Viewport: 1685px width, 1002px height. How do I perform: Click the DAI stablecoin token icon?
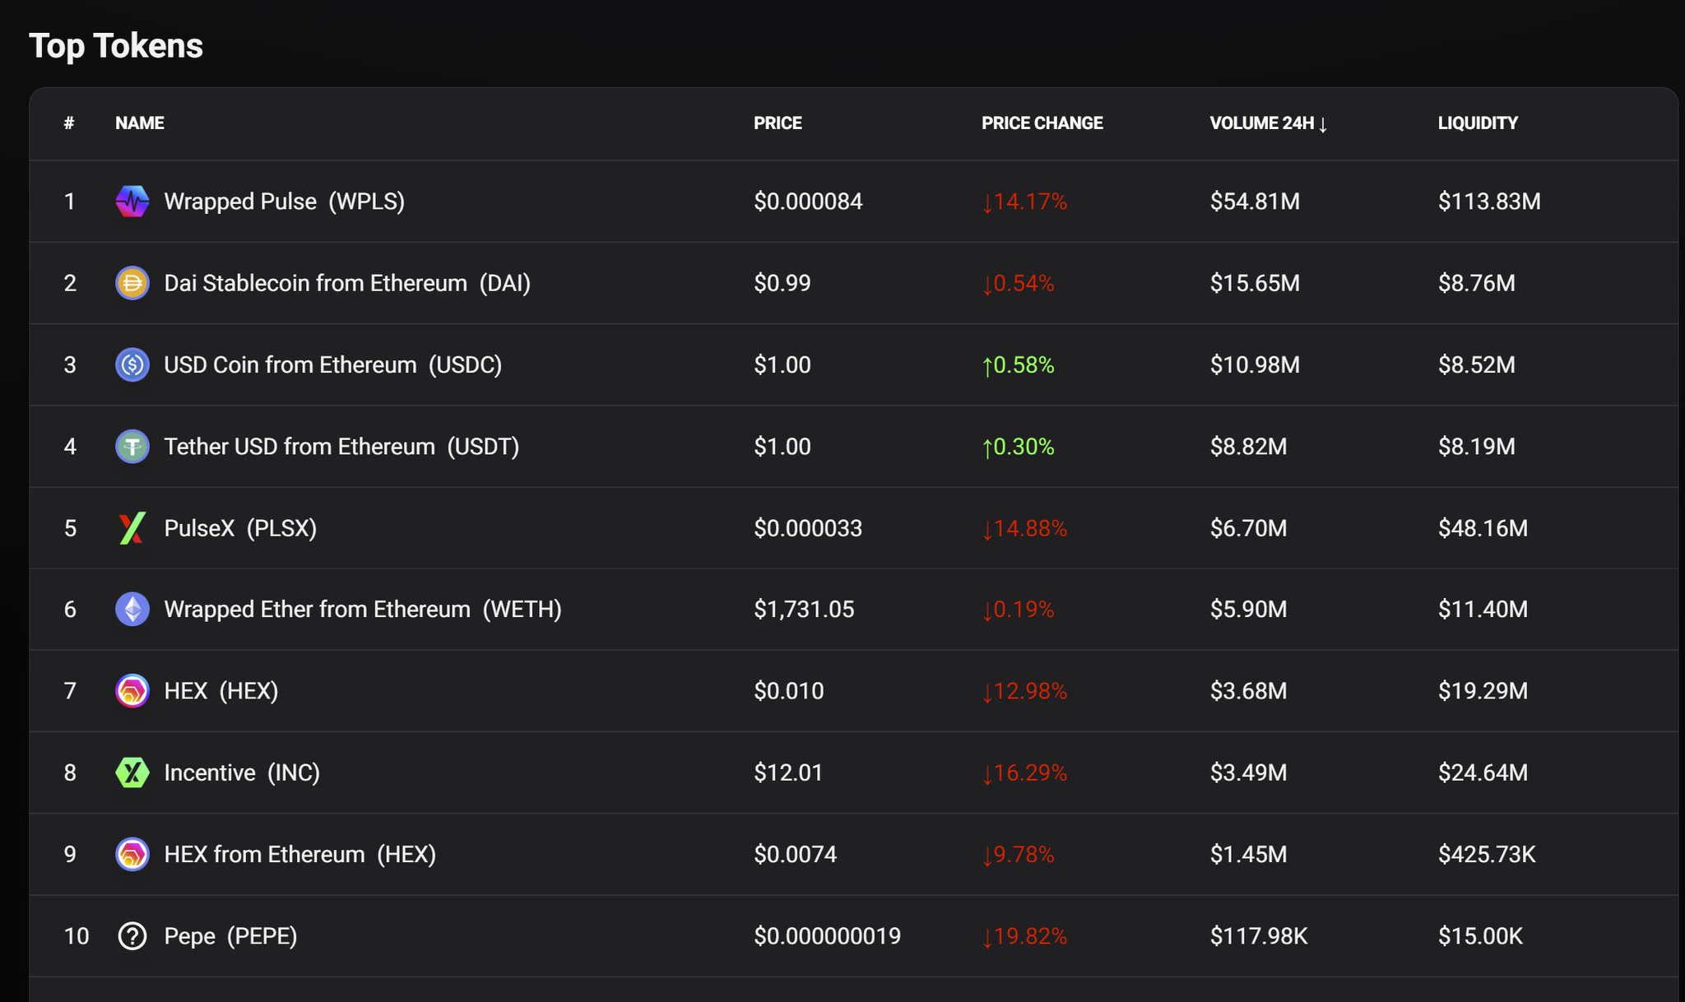[x=132, y=283]
